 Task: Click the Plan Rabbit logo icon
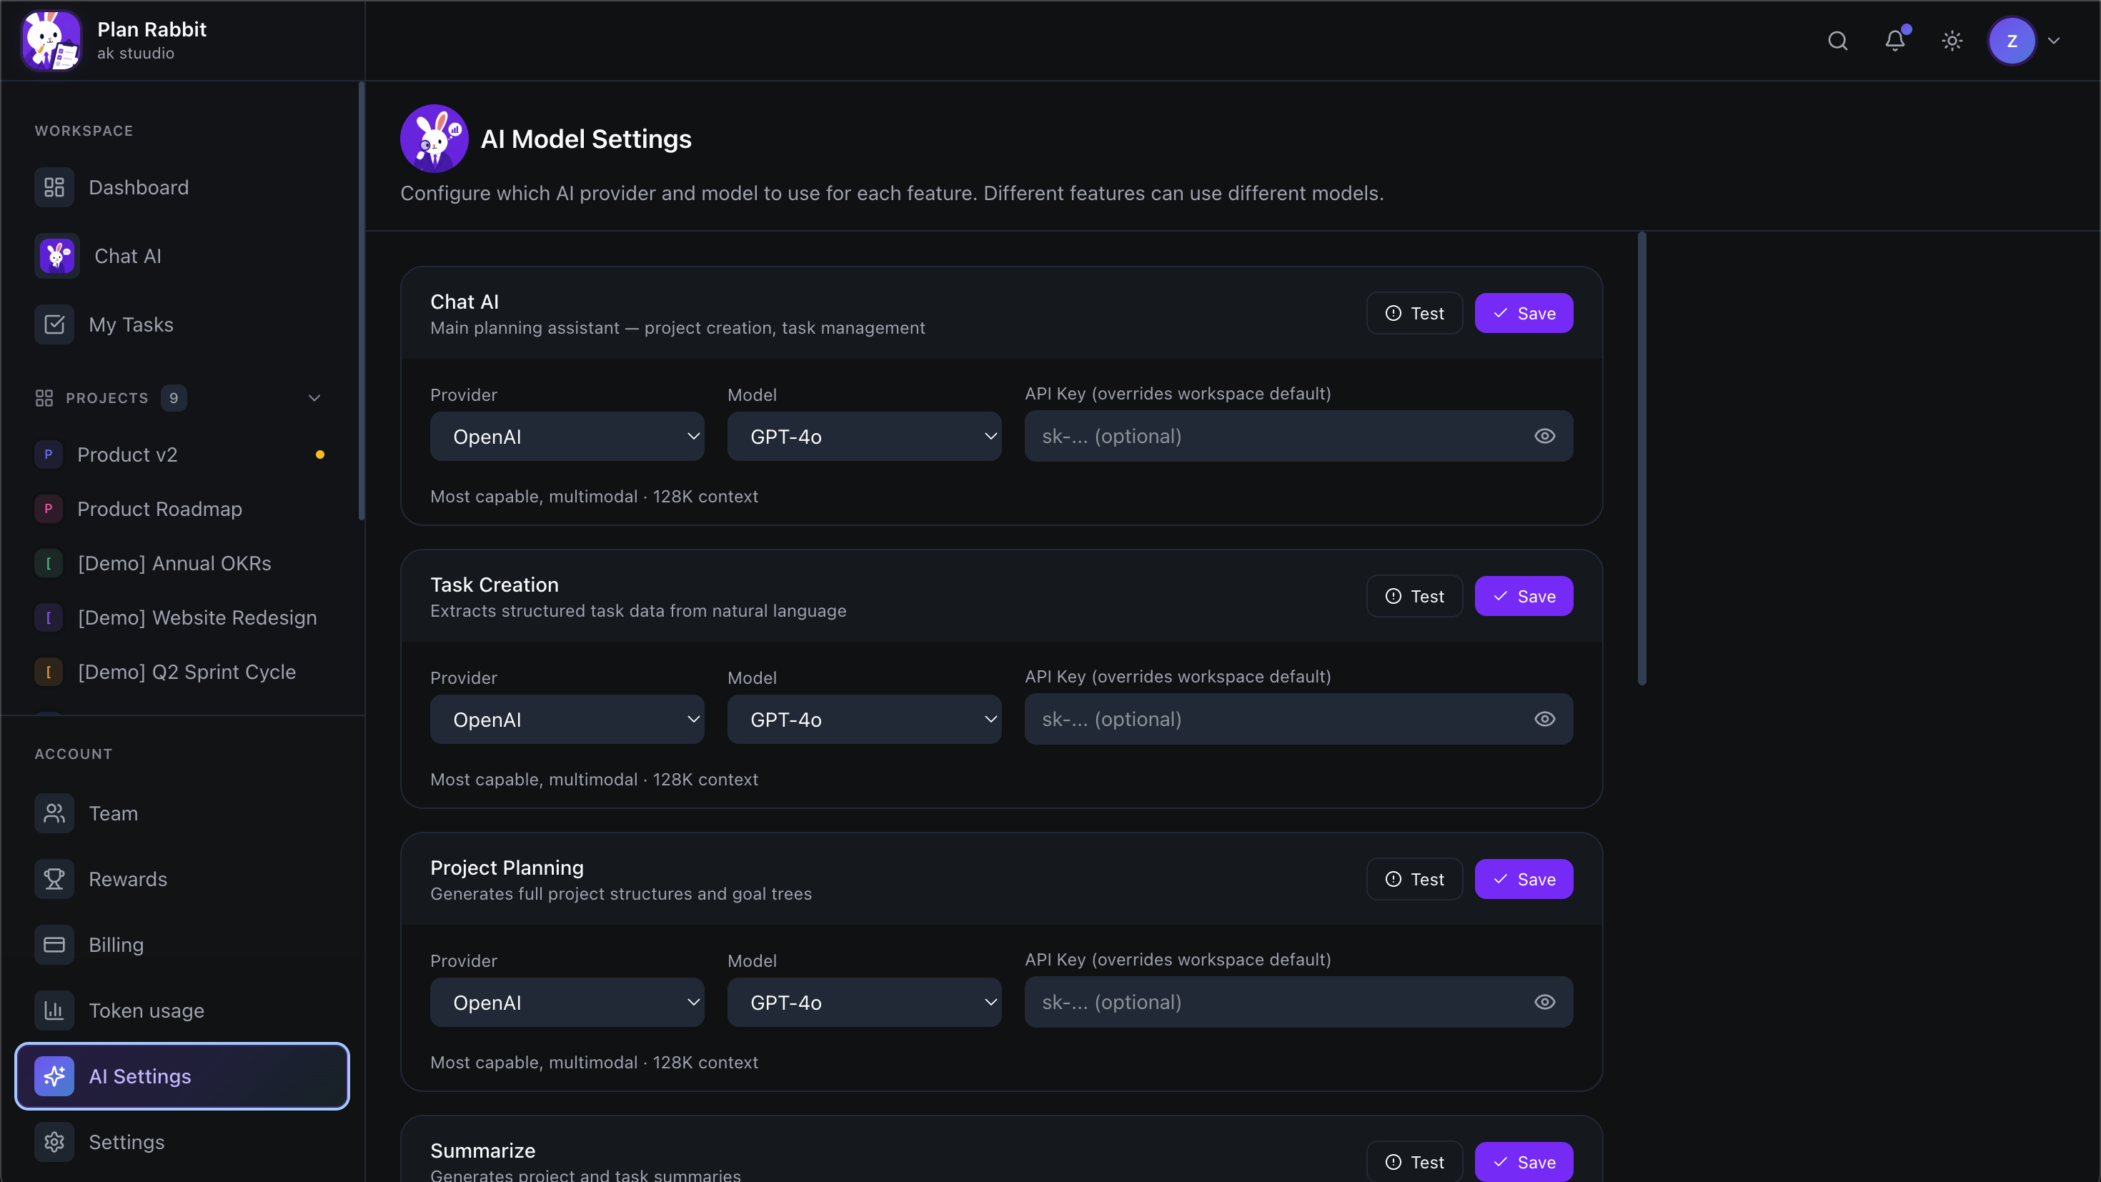coord(51,40)
